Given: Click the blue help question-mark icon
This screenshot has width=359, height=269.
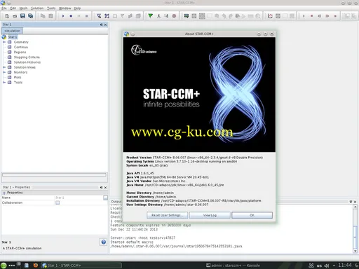Looking at the screenshot, I should click(x=104, y=242).
